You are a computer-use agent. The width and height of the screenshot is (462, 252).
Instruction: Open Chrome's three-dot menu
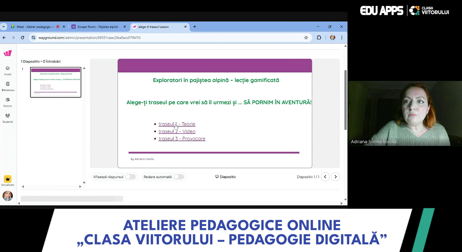342,38
